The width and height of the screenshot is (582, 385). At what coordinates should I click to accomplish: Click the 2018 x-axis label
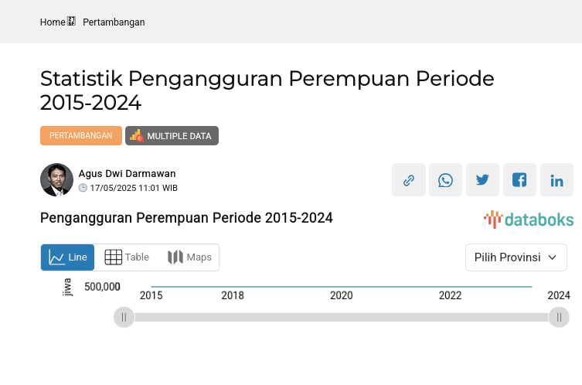coord(233,295)
